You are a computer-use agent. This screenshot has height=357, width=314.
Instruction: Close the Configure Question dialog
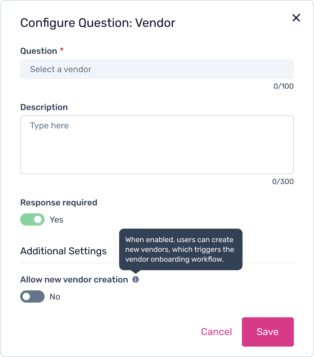(296, 18)
